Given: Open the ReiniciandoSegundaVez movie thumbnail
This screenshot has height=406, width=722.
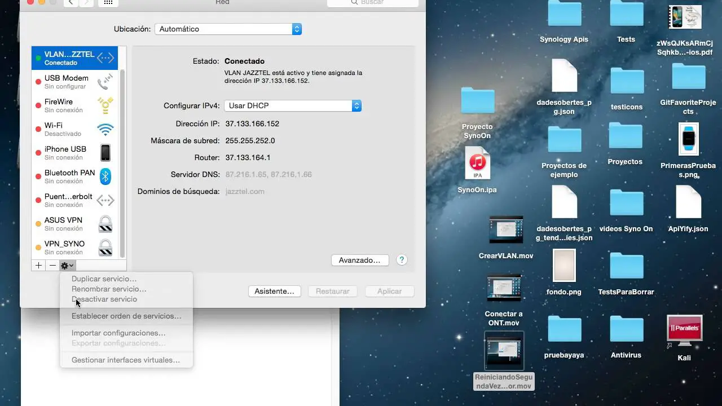Looking at the screenshot, I should click(x=504, y=350).
